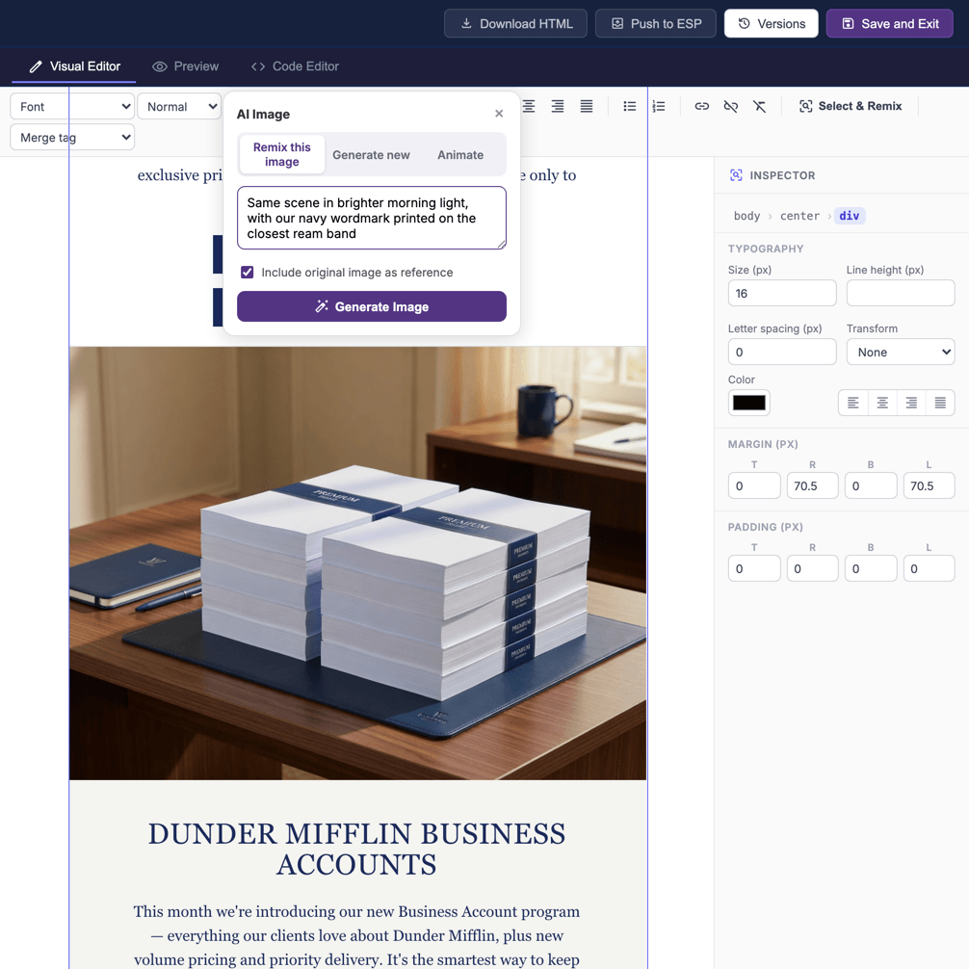Open the Font dropdown
This screenshot has height=969, width=969.
[x=72, y=106]
